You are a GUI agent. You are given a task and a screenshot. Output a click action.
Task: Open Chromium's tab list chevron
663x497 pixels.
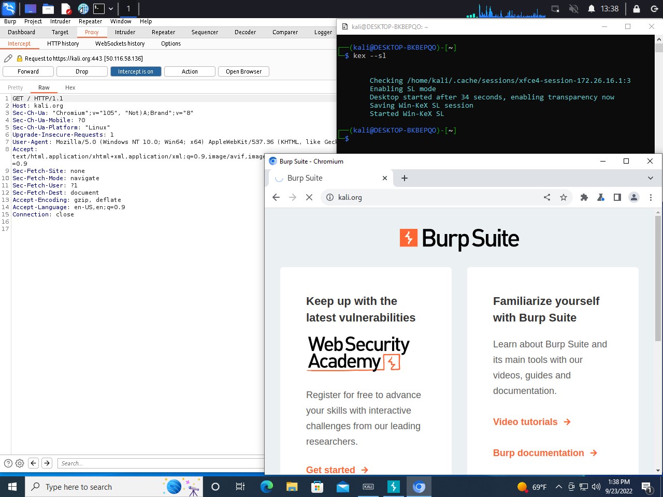pyautogui.click(x=651, y=178)
